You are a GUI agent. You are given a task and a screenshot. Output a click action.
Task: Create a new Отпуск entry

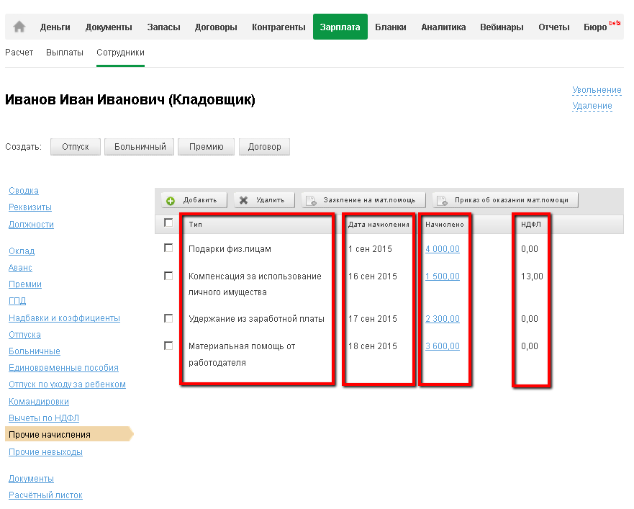[x=75, y=147]
